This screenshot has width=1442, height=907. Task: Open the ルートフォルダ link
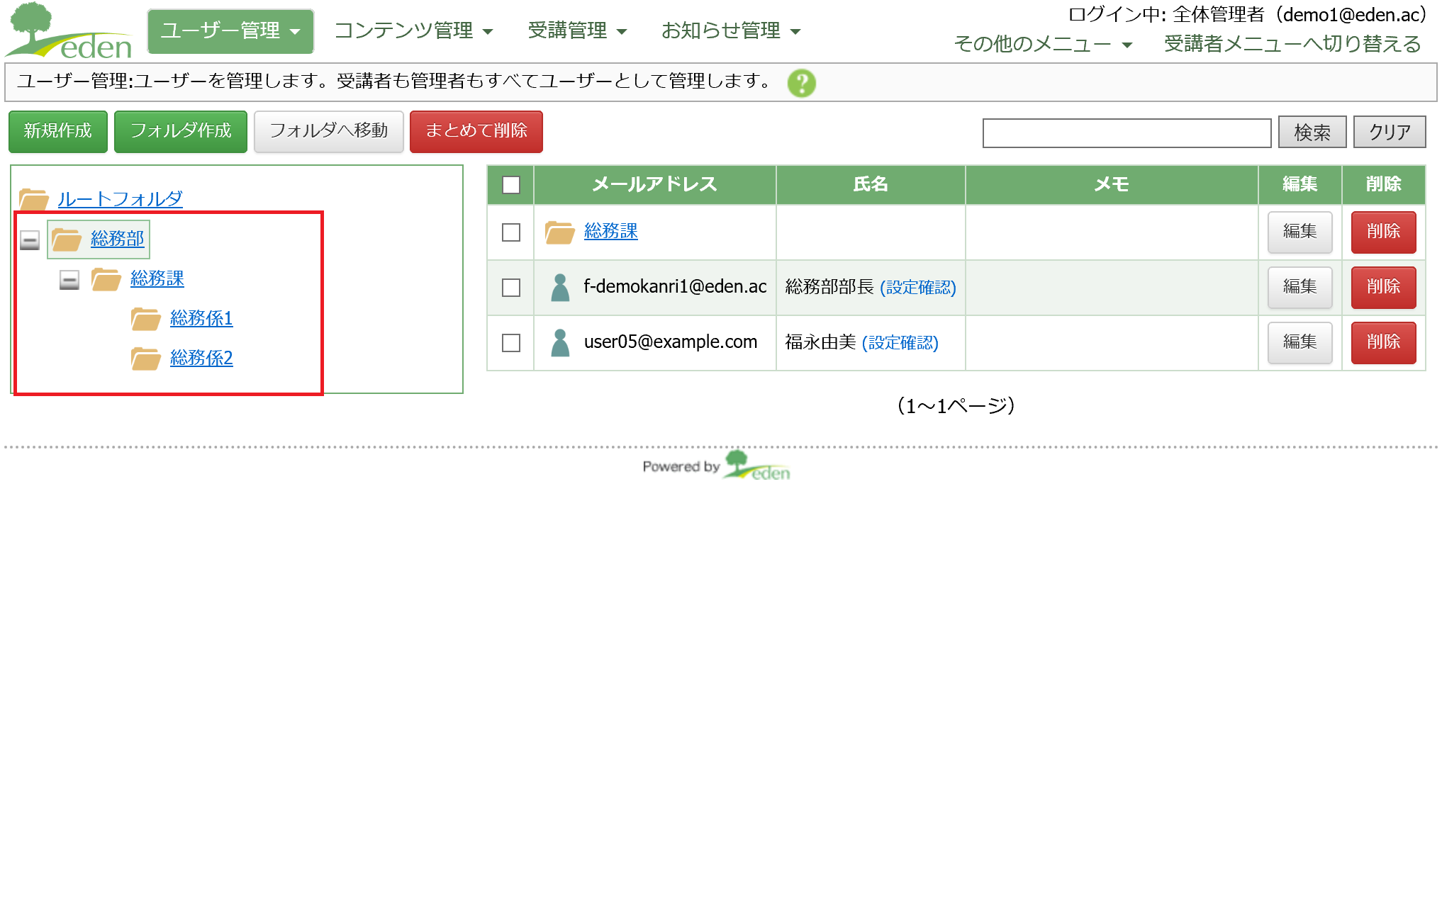tap(120, 199)
